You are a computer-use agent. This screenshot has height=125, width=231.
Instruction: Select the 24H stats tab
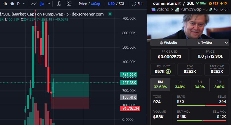(x=219, y=84)
